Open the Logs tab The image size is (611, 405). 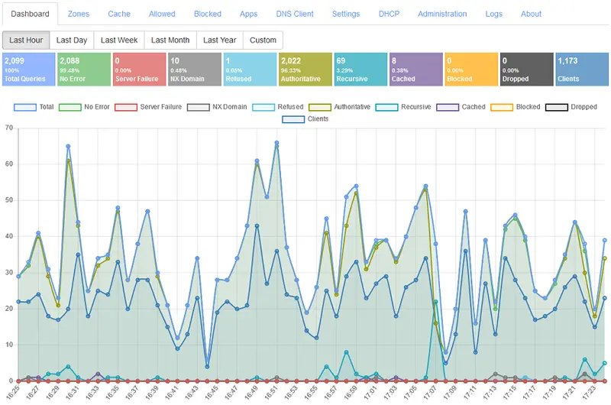point(493,14)
